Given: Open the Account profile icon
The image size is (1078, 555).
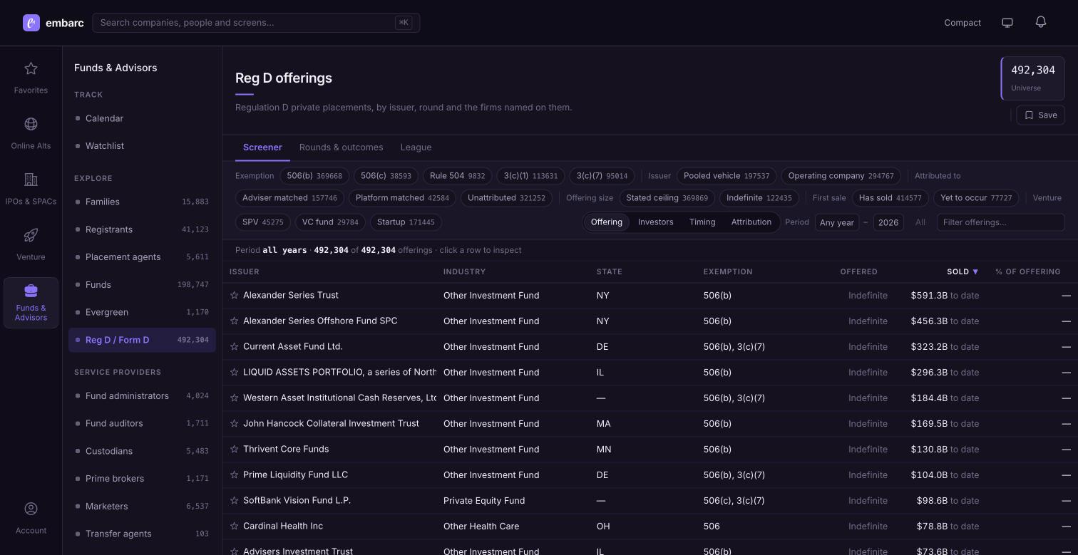Looking at the screenshot, I should click(x=31, y=509).
